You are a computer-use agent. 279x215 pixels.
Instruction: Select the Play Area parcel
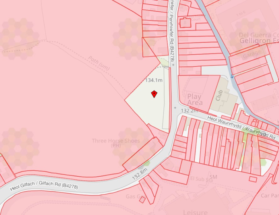click(199, 94)
